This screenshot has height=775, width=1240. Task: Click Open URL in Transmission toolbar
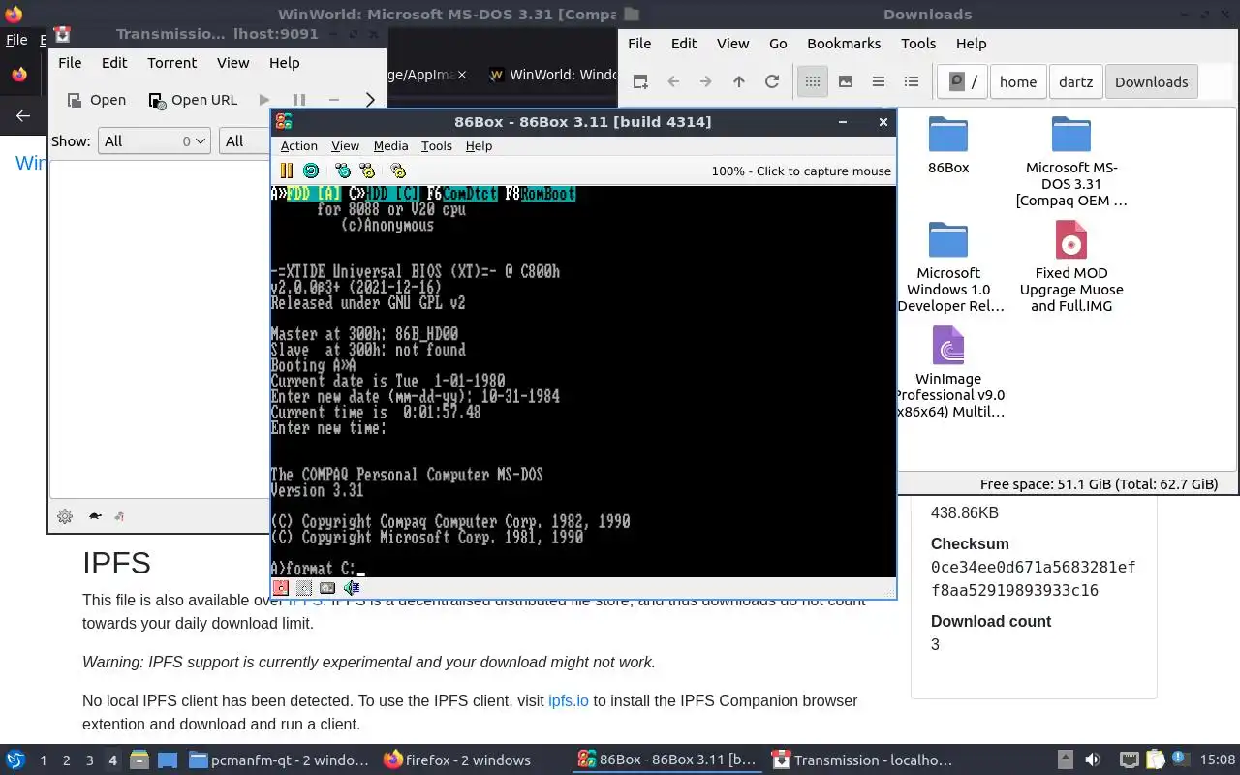(193, 100)
